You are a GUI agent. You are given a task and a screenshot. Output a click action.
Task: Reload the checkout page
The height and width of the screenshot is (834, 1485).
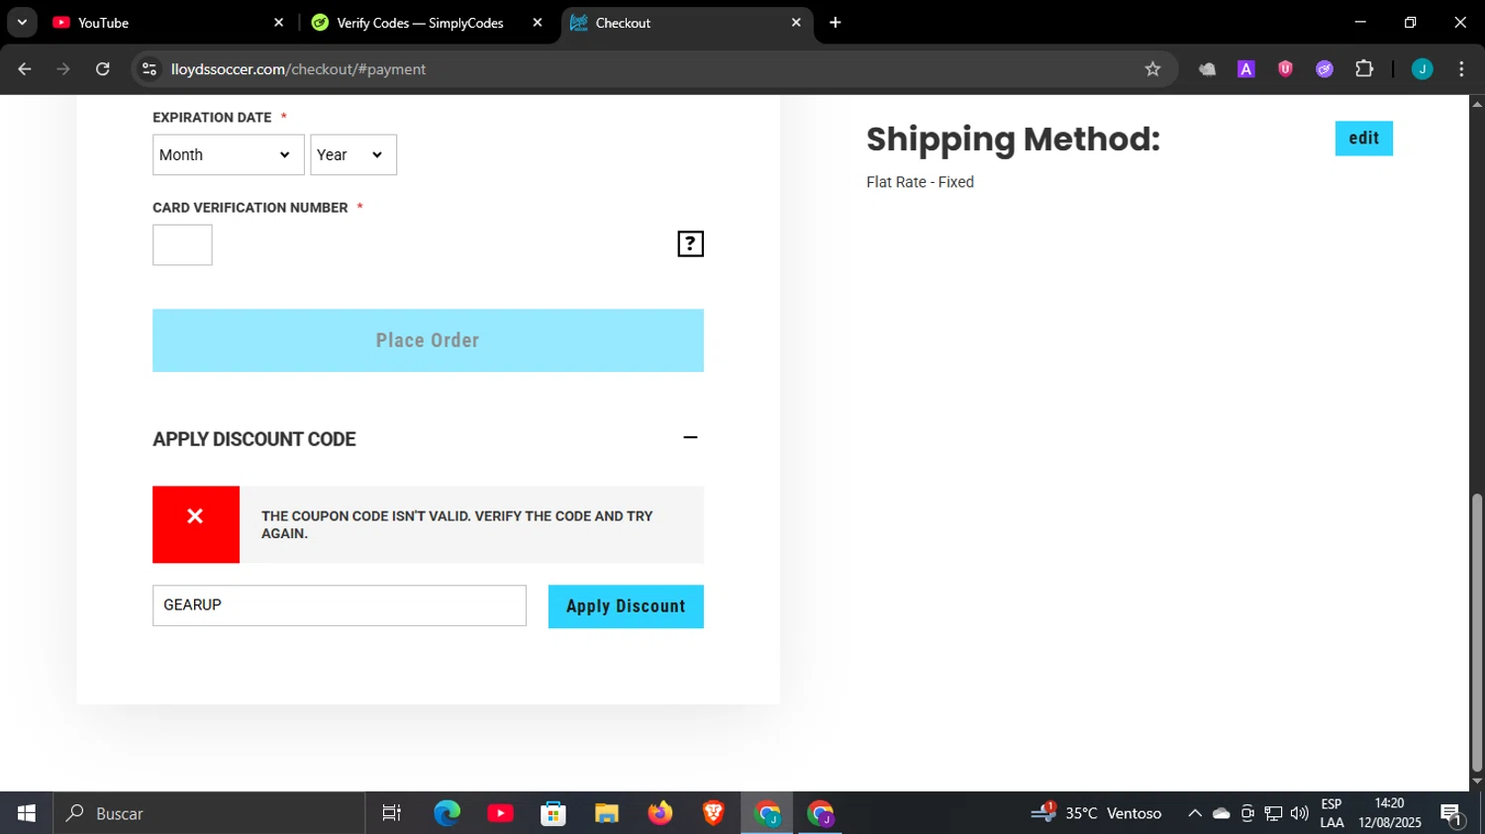click(103, 69)
